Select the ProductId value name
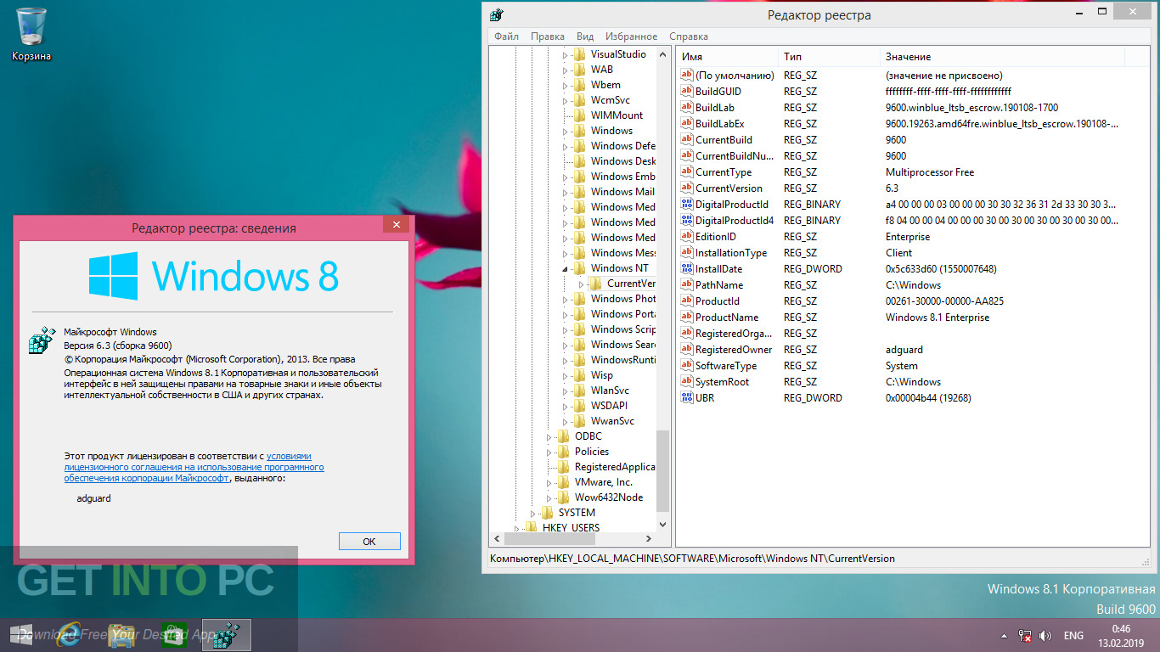Screen dimensions: 1160x652 tap(718, 301)
